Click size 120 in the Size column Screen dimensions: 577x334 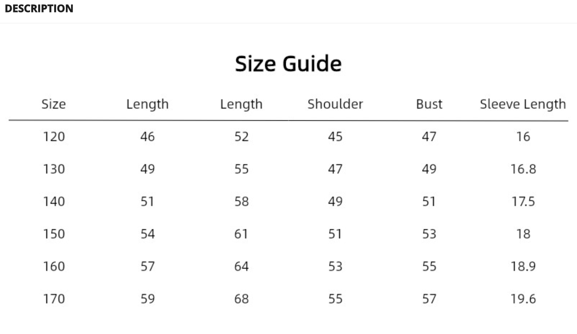[x=54, y=137]
